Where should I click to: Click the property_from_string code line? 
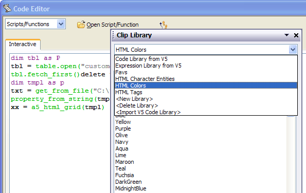(60, 99)
